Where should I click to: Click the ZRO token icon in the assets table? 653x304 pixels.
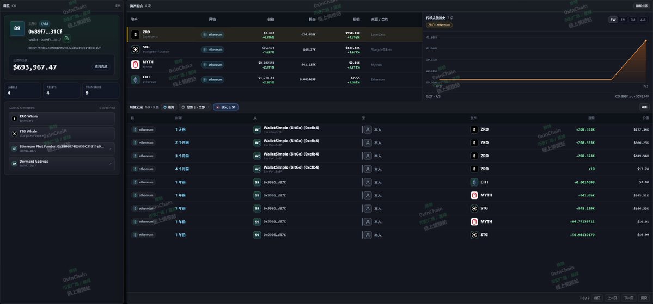[136, 34]
